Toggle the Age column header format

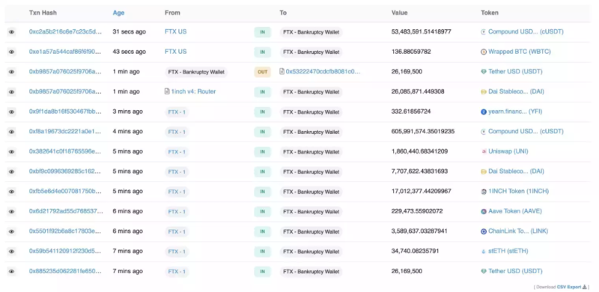click(x=118, y=13)
